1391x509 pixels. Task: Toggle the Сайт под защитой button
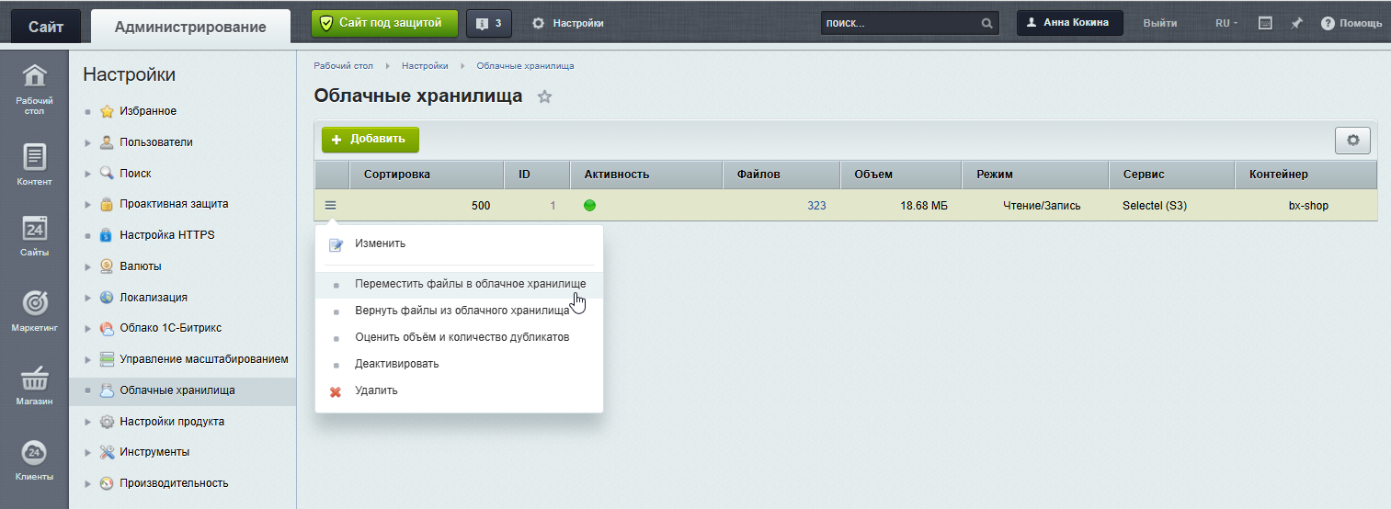(384, 23)
